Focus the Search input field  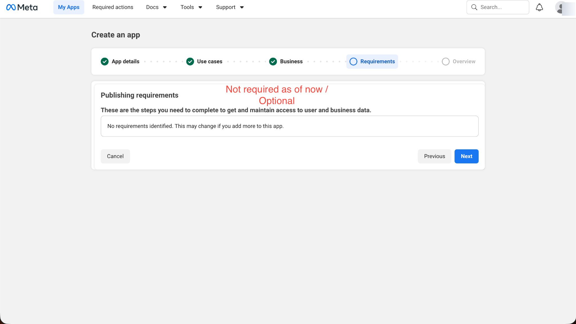(498, 7)
